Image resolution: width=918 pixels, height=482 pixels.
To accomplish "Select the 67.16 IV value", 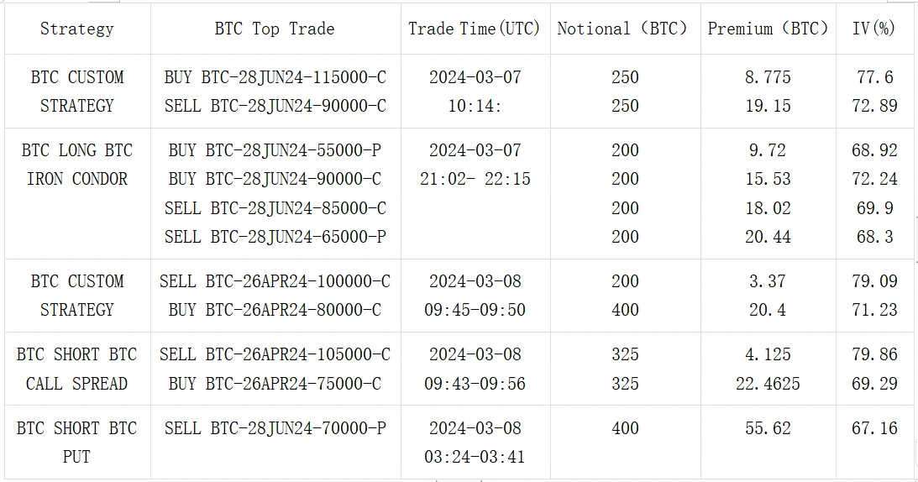I will pyautogui.click(x=873, y=428).
